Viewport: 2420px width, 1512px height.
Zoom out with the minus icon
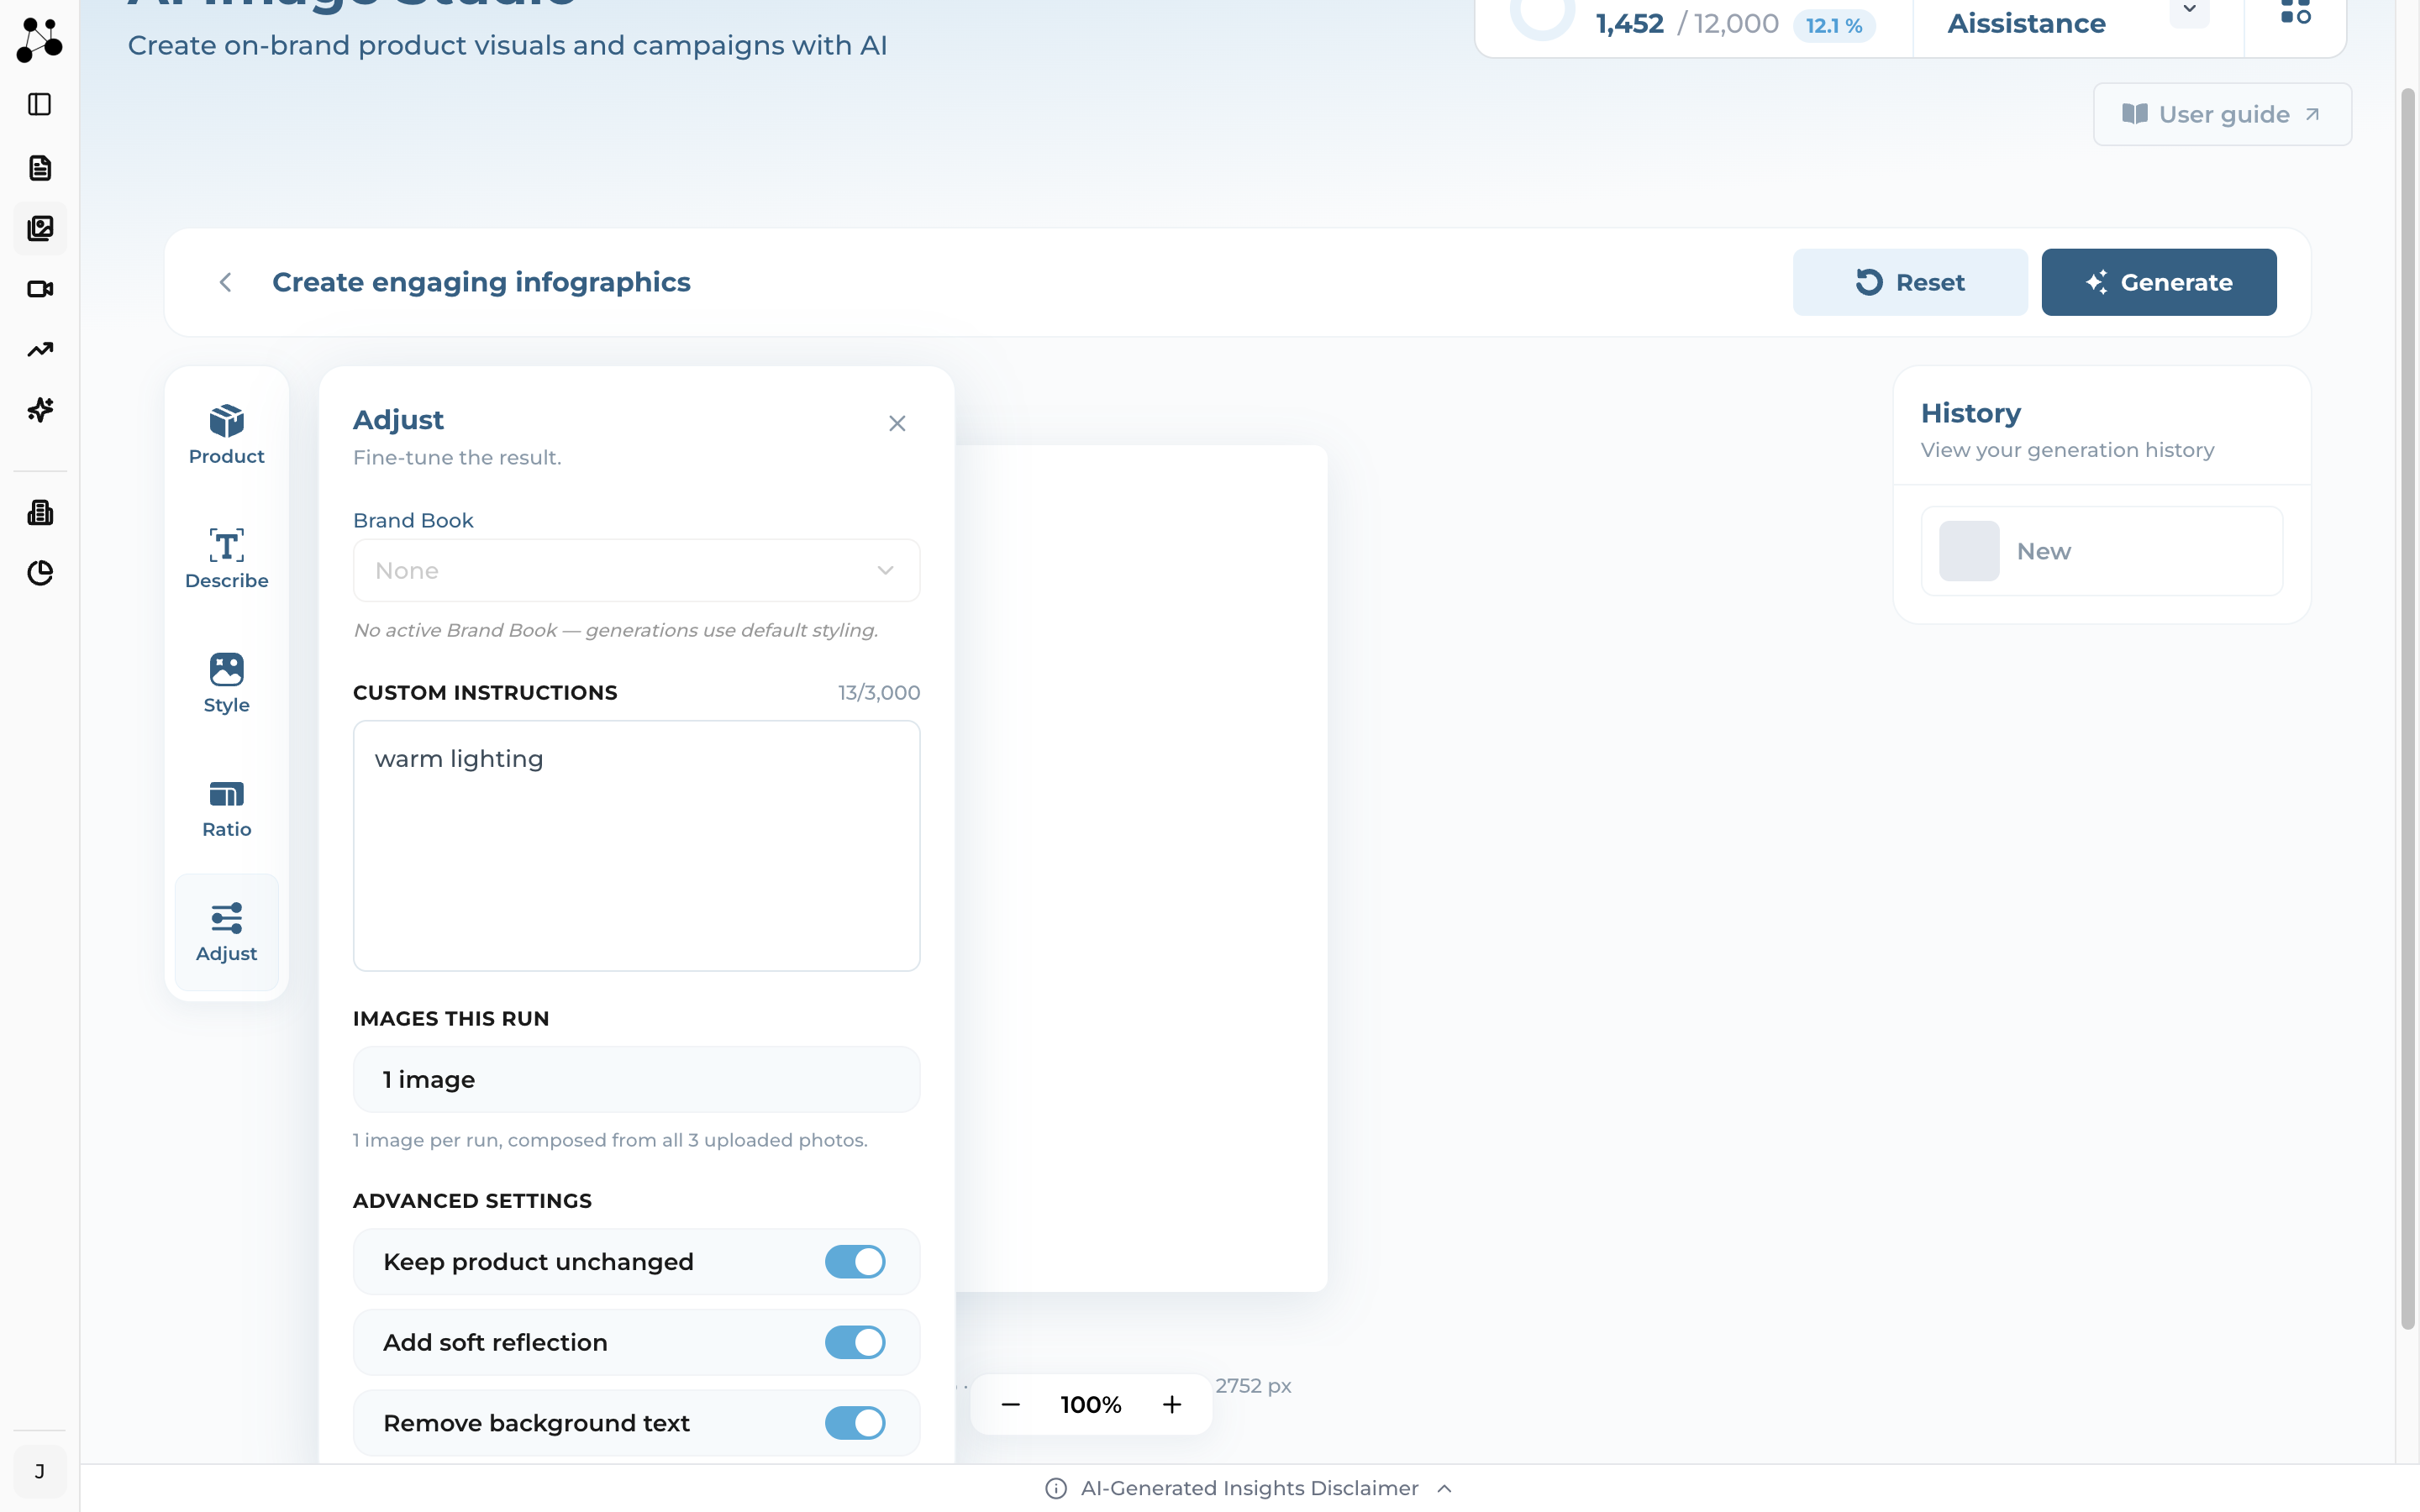[x=1010, y=1405]
